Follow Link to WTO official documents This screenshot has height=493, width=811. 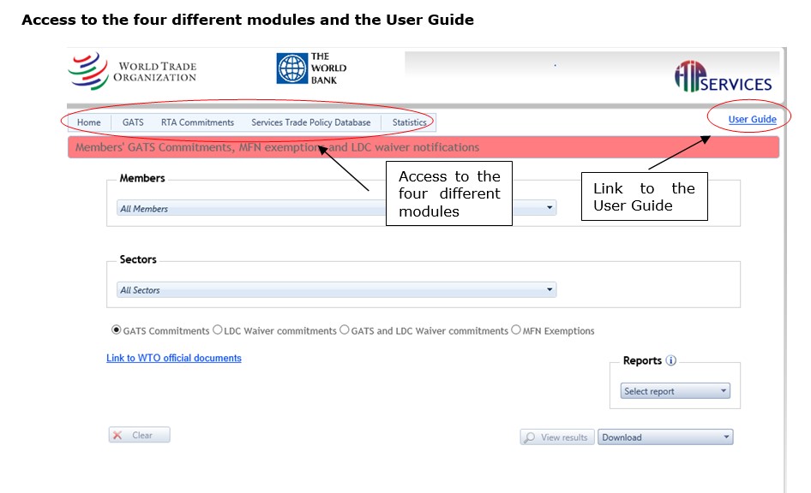pos(174,358)
